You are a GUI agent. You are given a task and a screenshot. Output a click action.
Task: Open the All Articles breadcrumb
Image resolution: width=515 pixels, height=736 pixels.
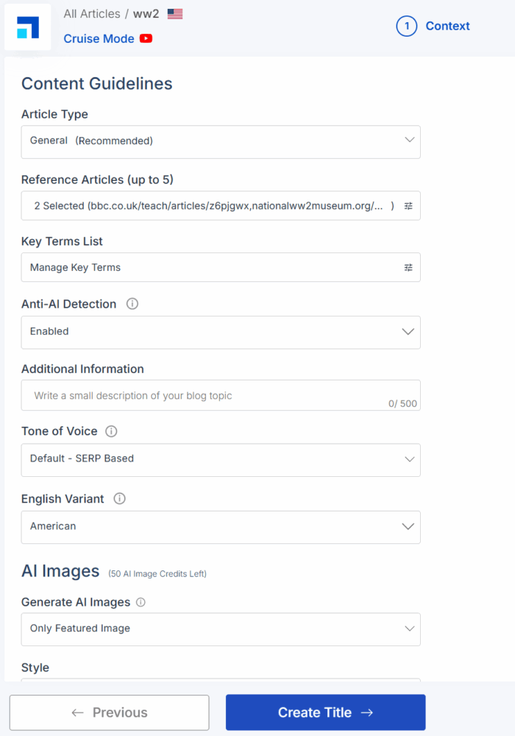pos(91,14)
